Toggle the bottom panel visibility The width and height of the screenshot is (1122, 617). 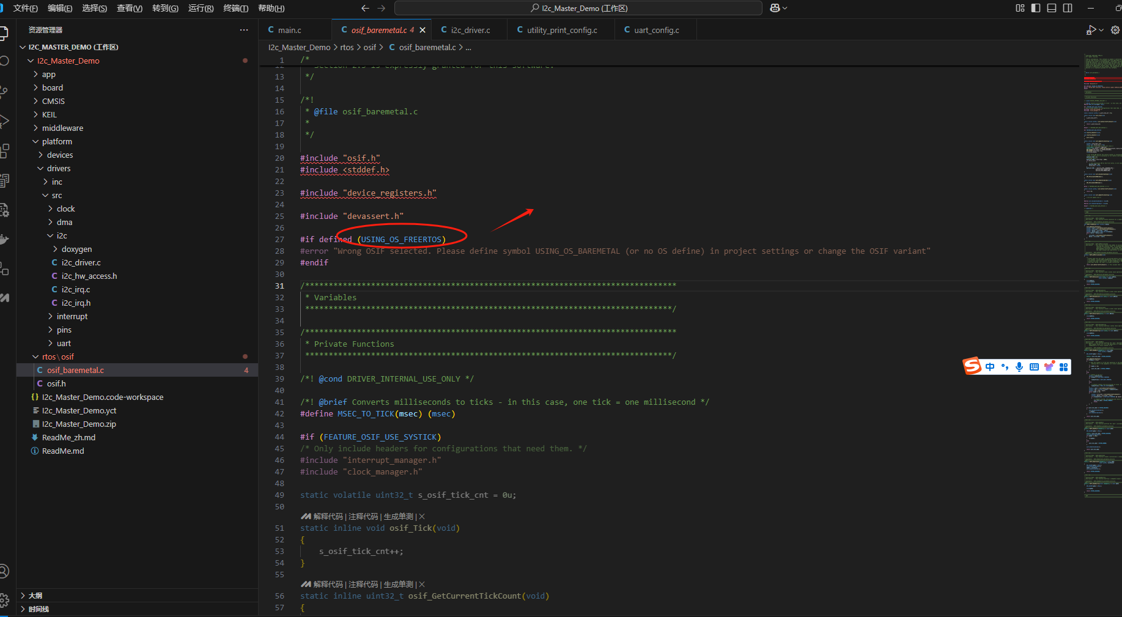1052,8
